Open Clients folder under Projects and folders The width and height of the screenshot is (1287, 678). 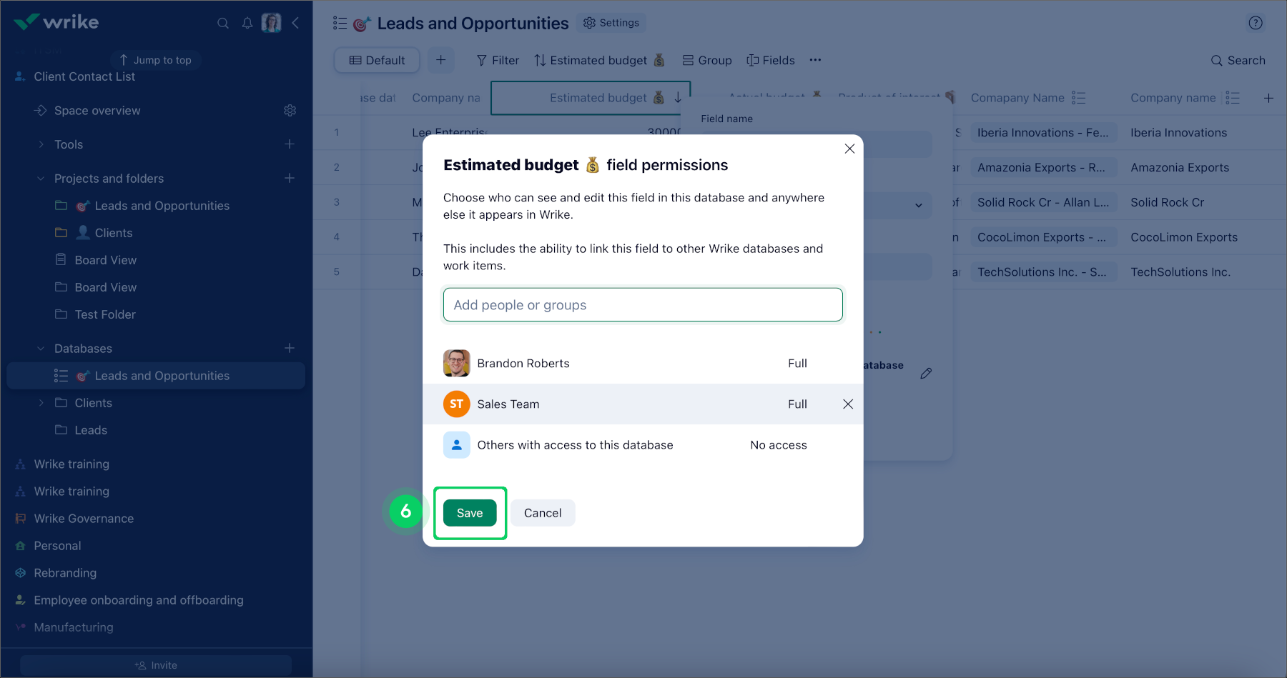click(x=114, y=233)
